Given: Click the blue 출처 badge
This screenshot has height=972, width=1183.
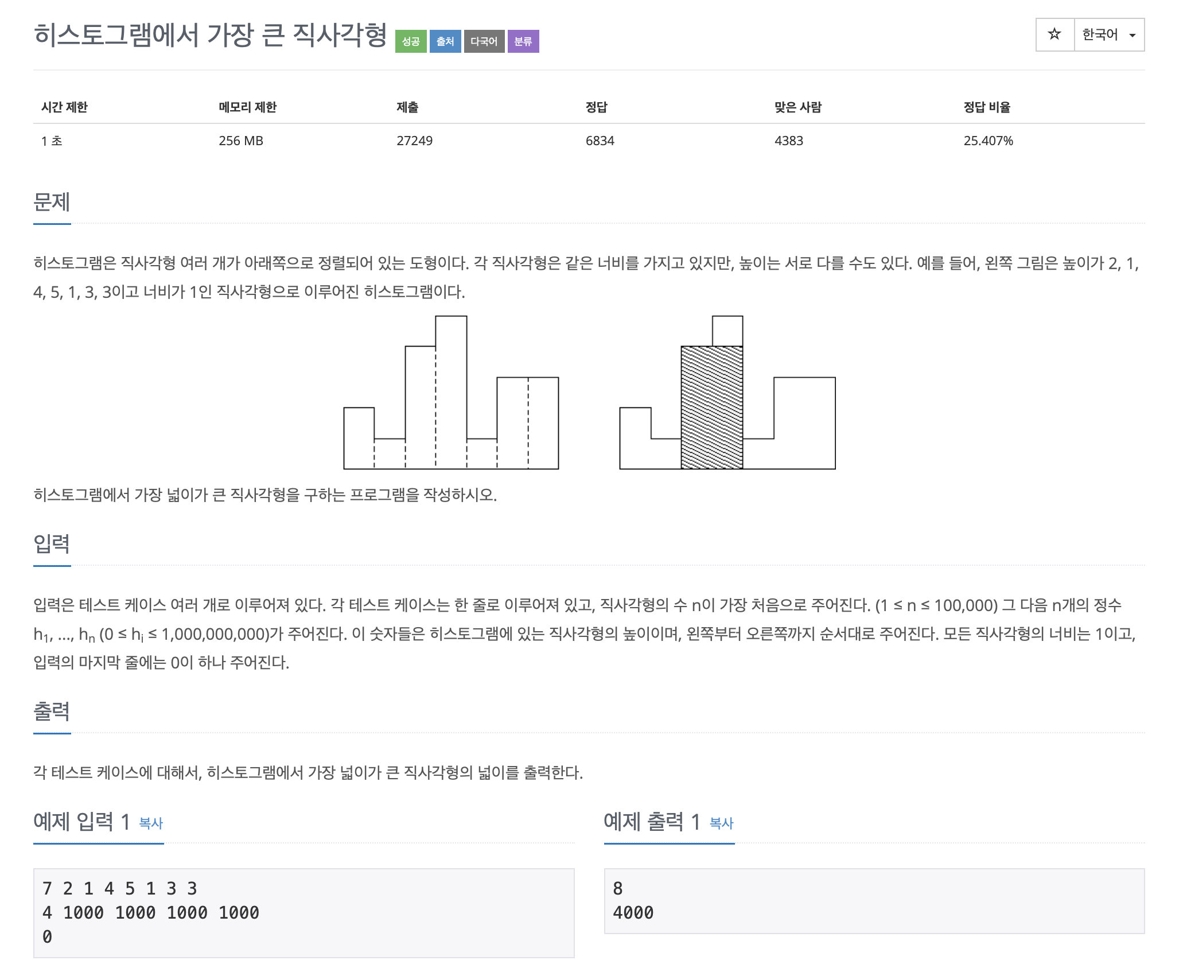Looking at the screenshot, I should coord(445,41).
